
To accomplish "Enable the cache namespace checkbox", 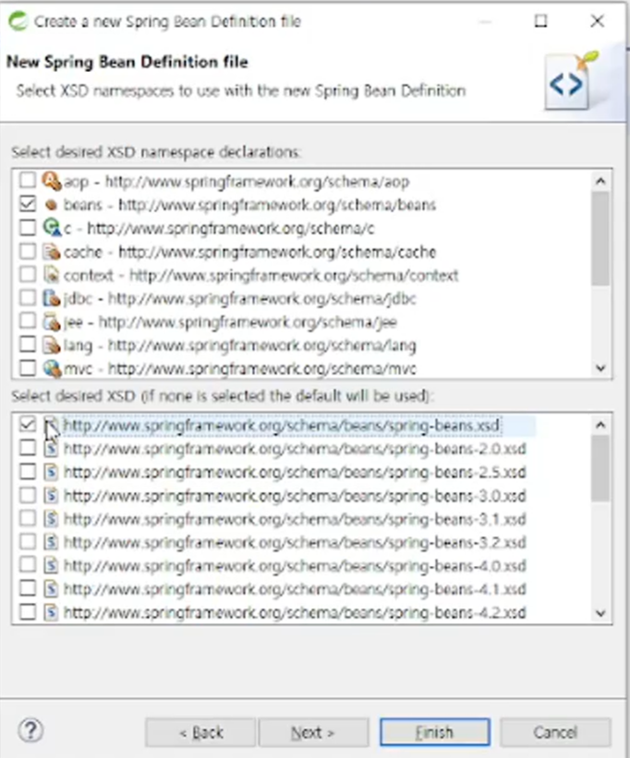I will (28, 251).
